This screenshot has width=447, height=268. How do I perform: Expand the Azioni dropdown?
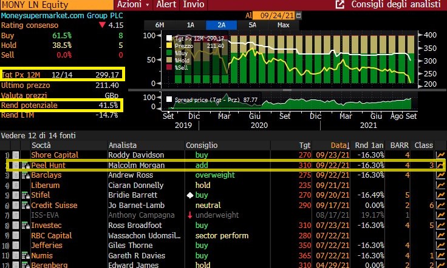point(133,5)
